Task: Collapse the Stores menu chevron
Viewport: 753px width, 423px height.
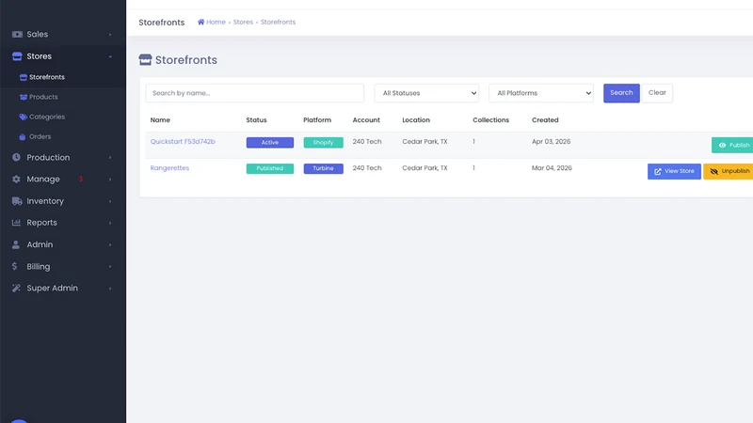Action: [110, 56]
